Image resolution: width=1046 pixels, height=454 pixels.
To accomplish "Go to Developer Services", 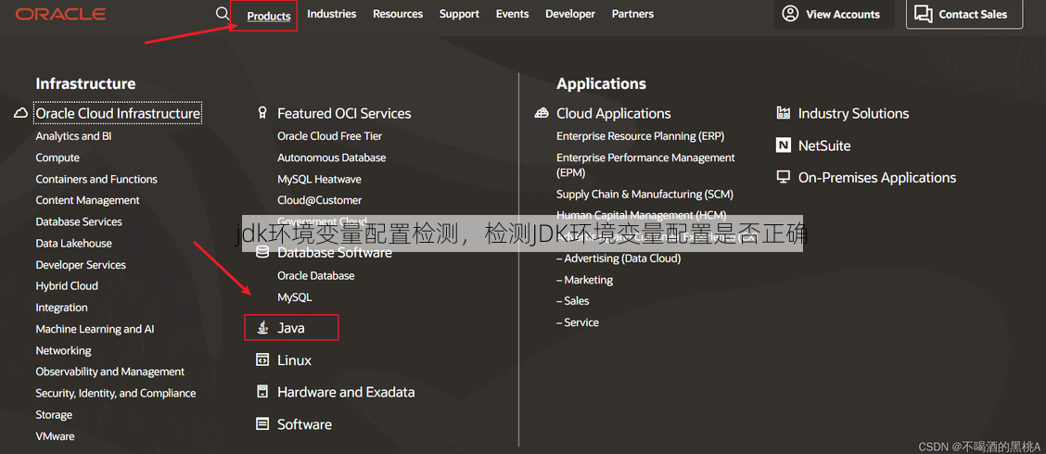I will (x=81, y=265).
